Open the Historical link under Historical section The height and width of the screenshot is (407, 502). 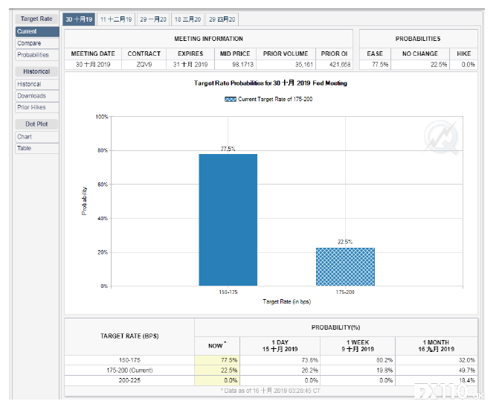37,84
